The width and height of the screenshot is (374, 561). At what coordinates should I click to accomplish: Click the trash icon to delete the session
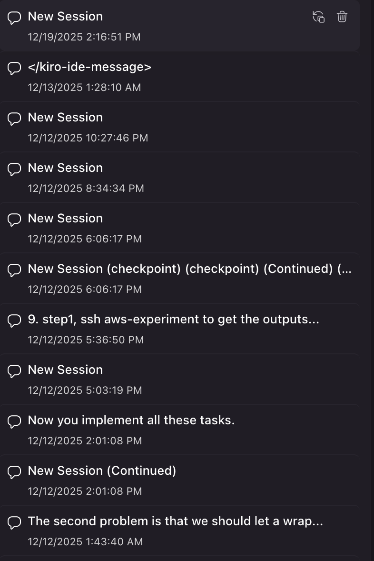pyautogui.click(x=342, y=17)
